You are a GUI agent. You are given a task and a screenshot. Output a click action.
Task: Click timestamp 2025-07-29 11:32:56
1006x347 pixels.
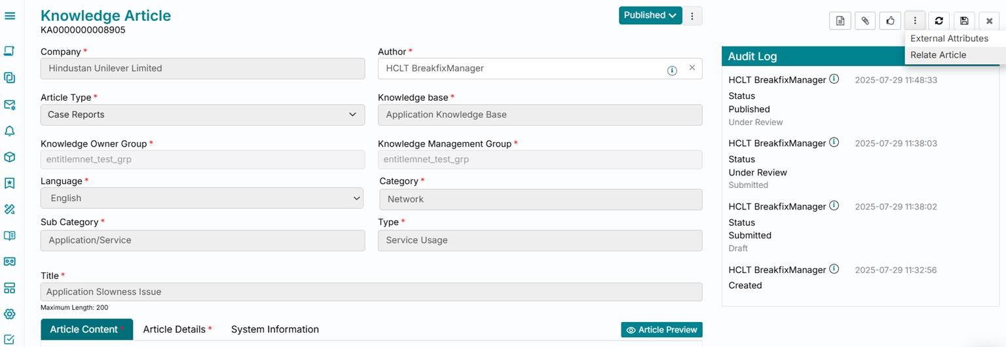(x=896, y=270)
